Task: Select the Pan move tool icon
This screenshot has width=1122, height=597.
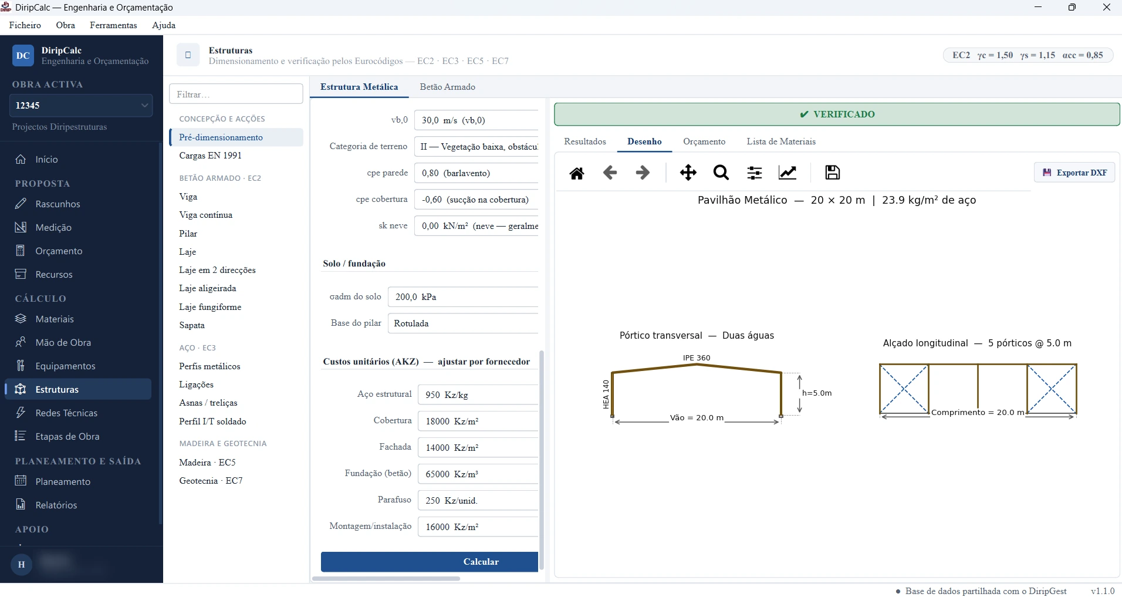Action: [688, 173]
